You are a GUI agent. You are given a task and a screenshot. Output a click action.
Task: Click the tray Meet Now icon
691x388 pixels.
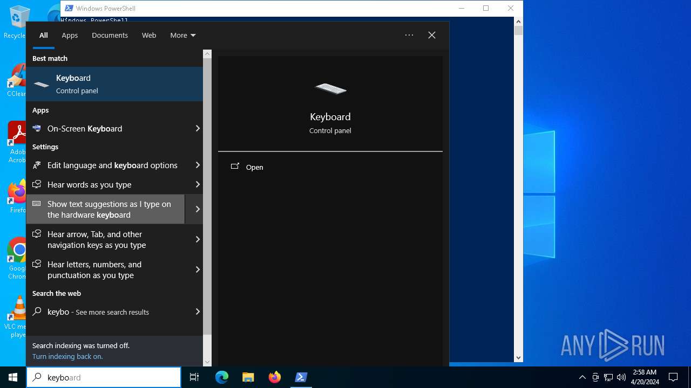tap(595, 377)
